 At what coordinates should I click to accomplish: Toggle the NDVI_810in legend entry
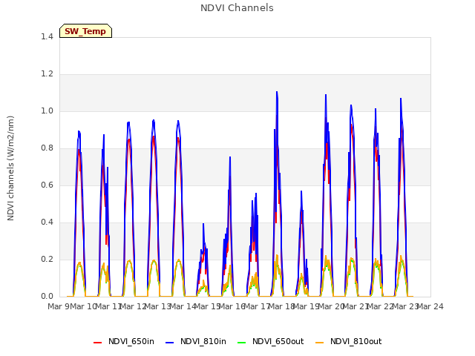pos(196,341)
